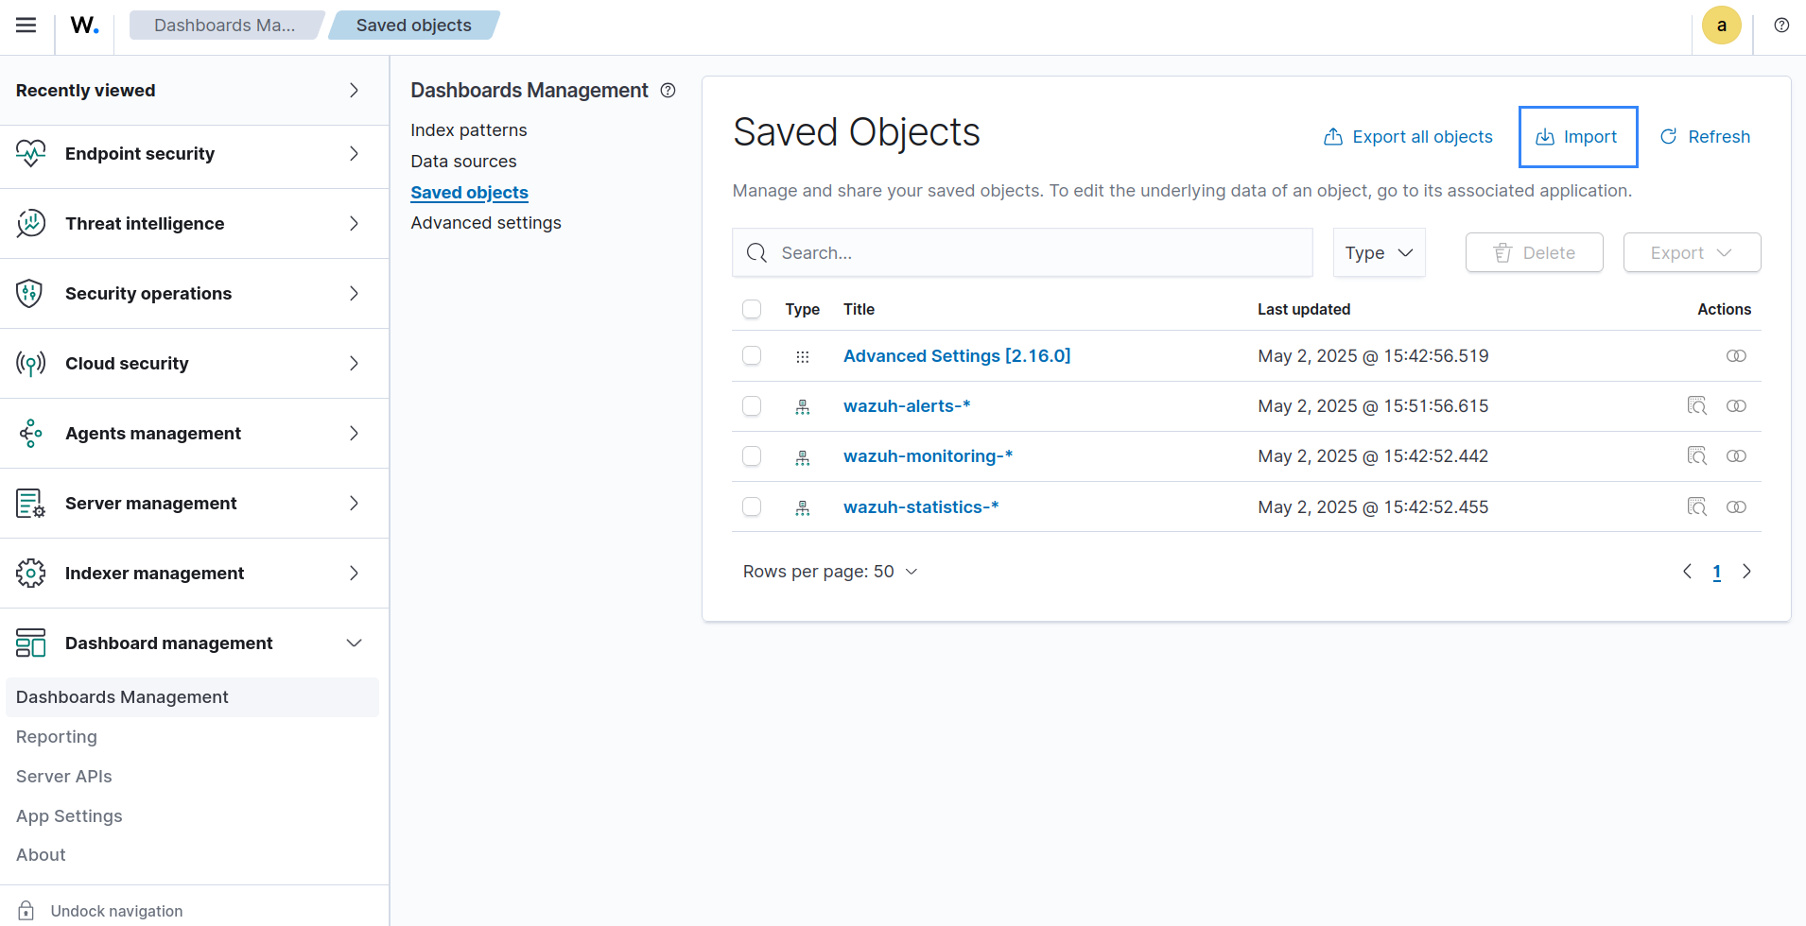1806x926 pixels.
Task: Check the wazuh-alerts-* row checkbox
Action: click(752, 405)
